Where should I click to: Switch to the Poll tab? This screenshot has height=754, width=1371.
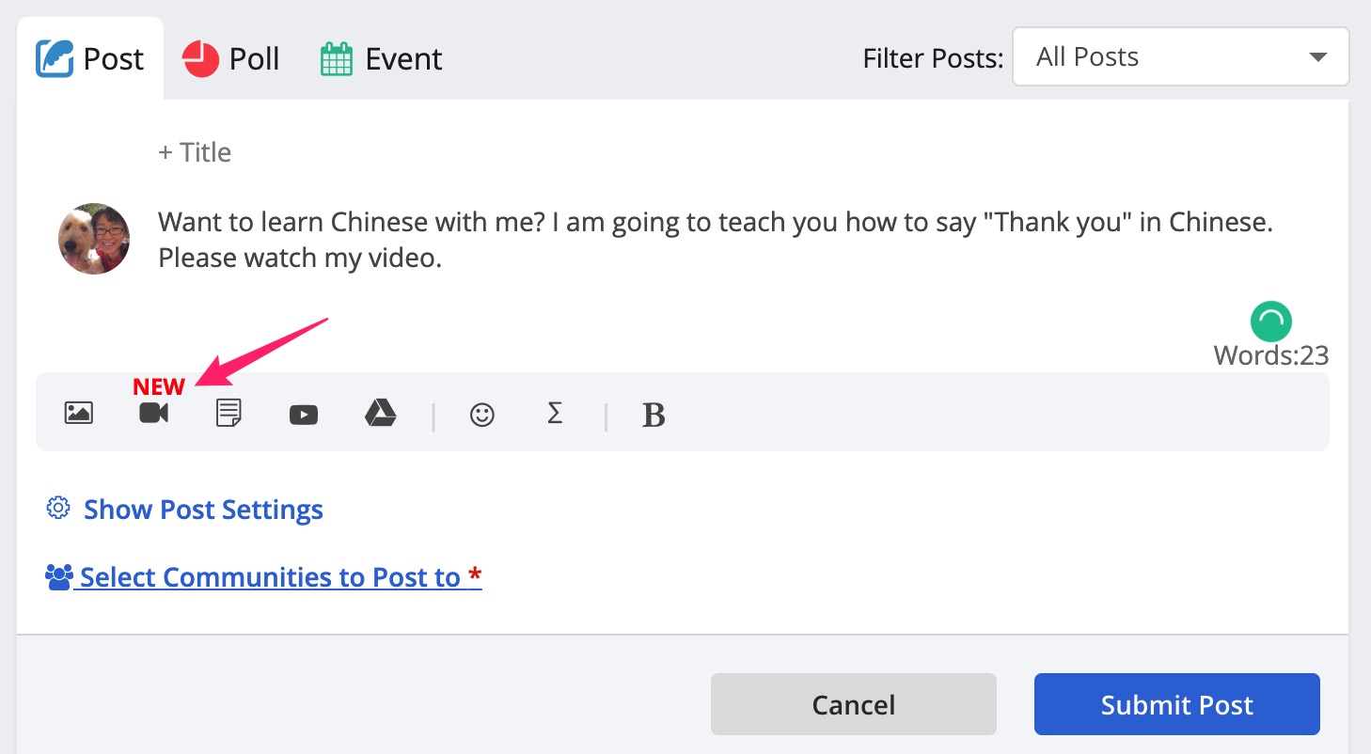[231, 58]
